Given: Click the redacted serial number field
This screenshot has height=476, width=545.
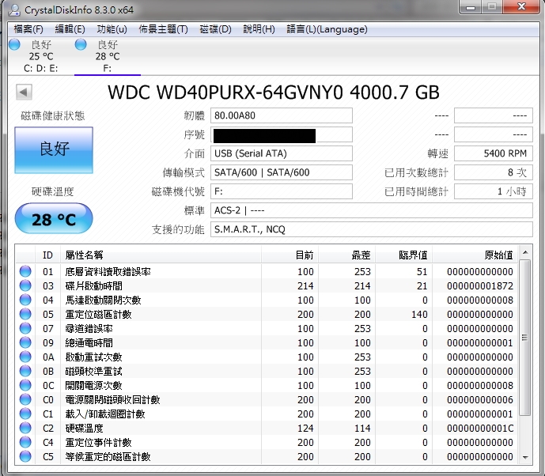Looking at the screenshot, I should coord(282,134).
